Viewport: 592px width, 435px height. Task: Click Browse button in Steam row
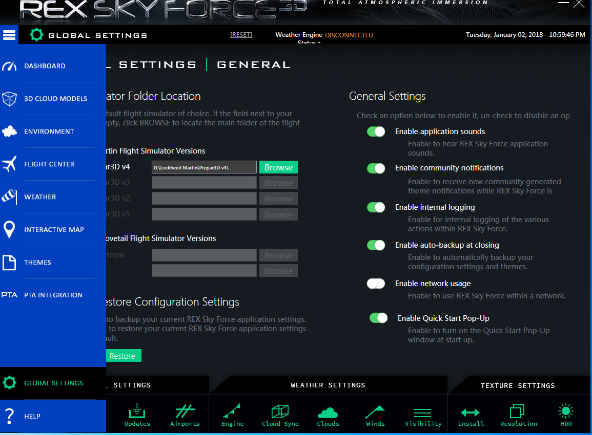pos(278,255)
